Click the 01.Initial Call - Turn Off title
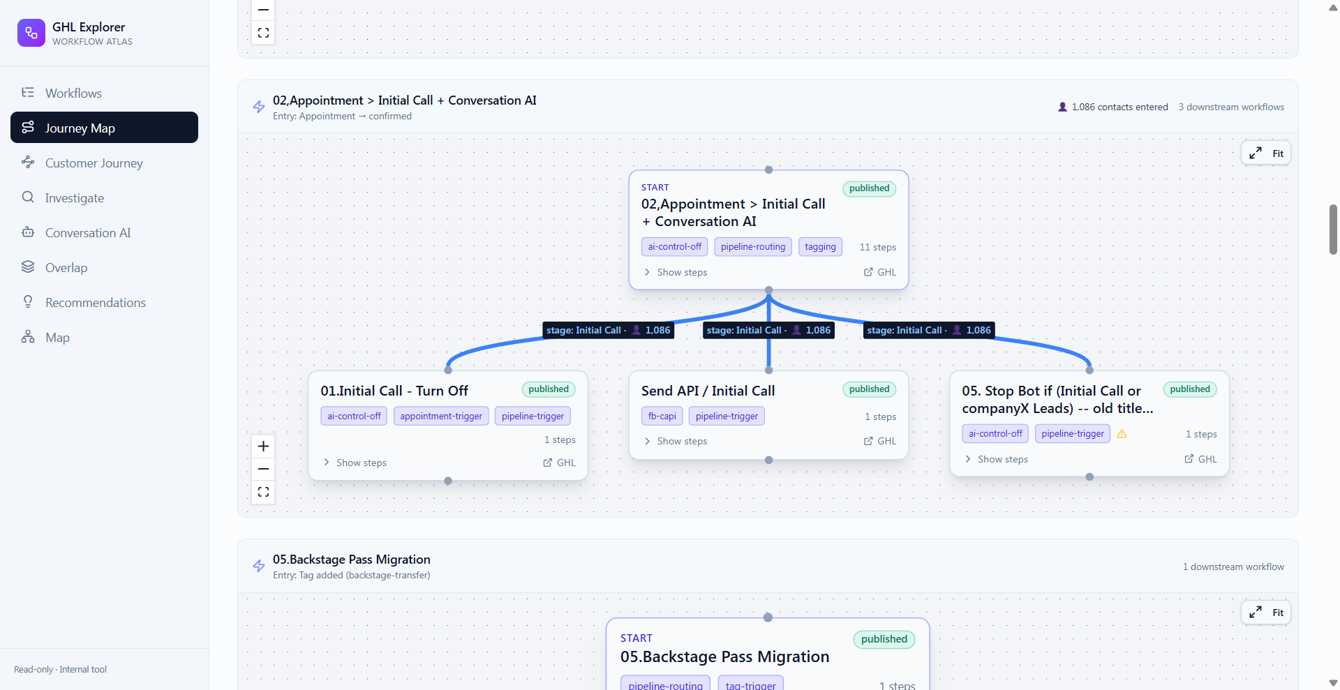 coord(394,391)
